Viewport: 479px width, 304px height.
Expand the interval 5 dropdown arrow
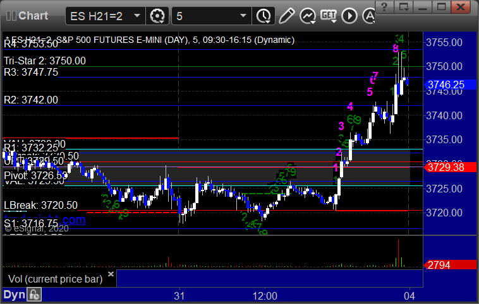[243, 16]
